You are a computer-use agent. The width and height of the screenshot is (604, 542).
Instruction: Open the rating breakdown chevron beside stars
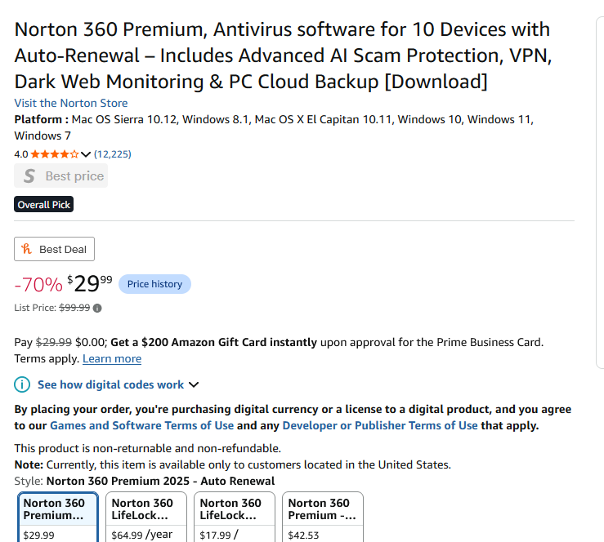tap(86, 154)
